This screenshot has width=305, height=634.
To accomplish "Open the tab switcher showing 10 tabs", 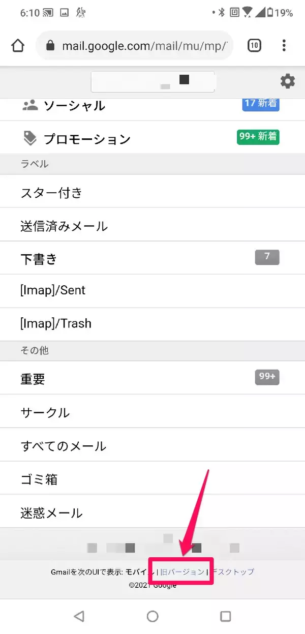I will tap(254, 46).
